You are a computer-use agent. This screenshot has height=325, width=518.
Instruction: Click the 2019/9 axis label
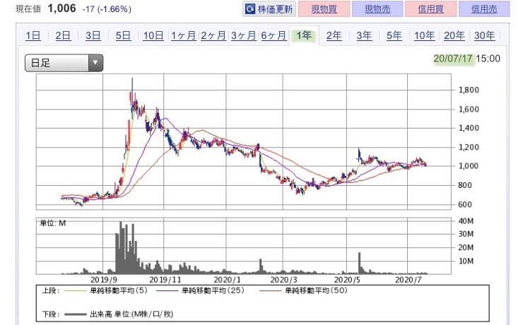pyautogui.click(x=104, y=280)
